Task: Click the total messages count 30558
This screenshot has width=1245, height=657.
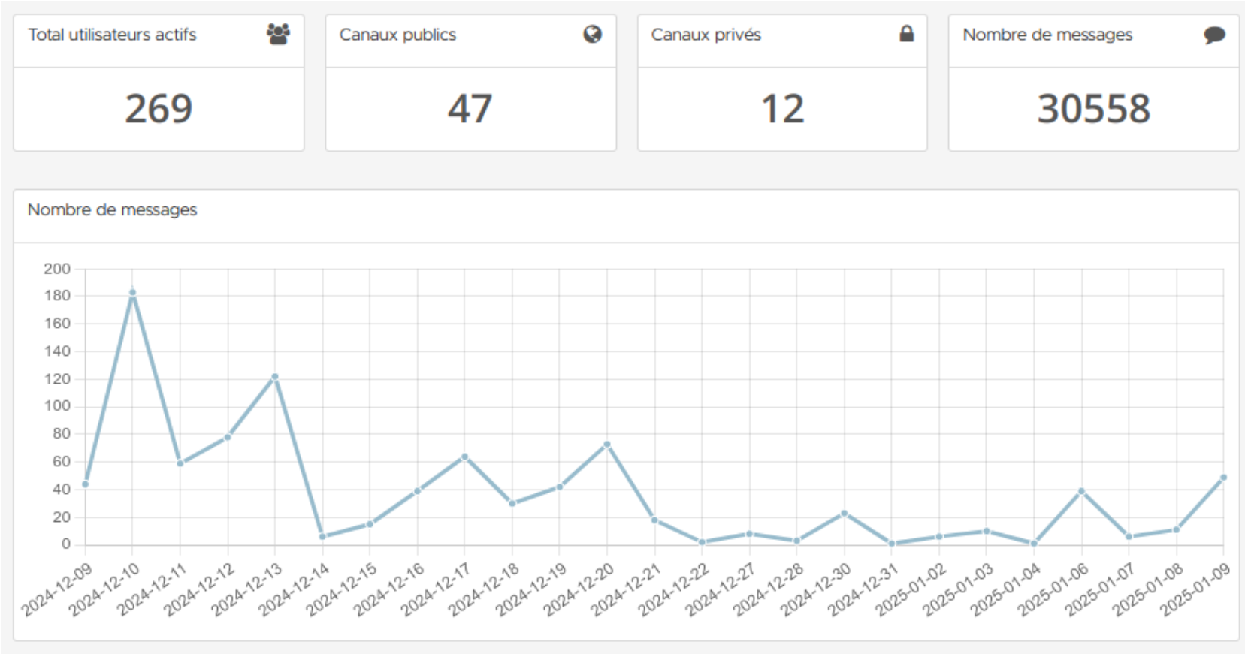Action: click(x=1093, y=109)
